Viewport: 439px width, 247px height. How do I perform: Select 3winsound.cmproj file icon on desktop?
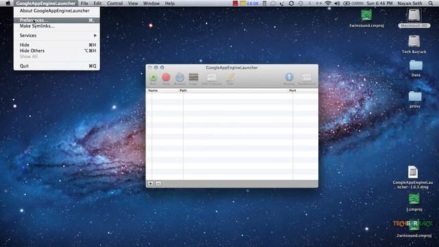coord(366,15)
